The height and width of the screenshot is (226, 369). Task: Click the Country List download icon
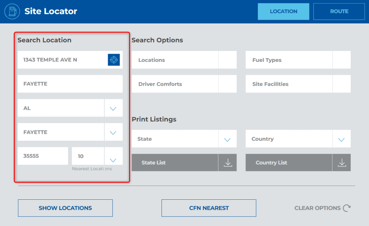click(x=342, y=163)
